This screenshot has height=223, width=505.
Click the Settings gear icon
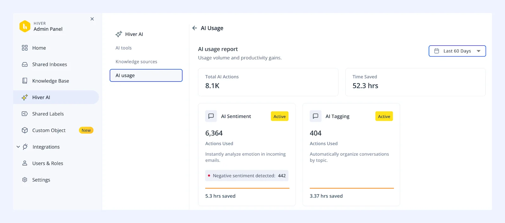(x=25, y=180)
